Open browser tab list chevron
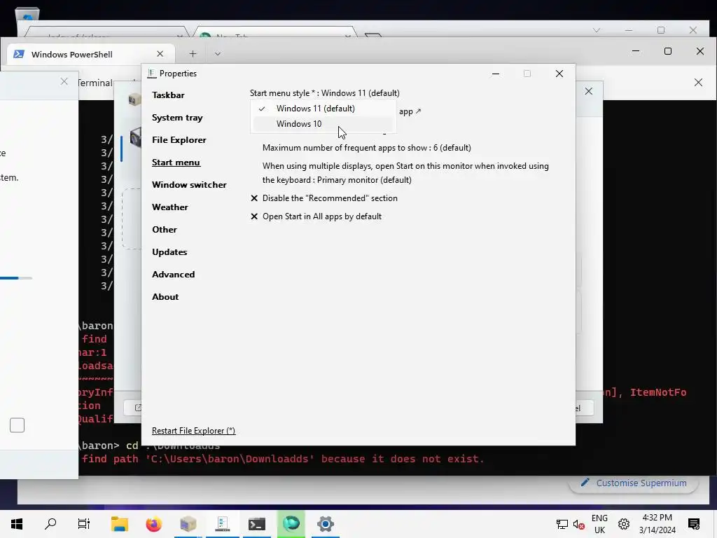This screenshot has width=717, height=538. pos(597,30)
